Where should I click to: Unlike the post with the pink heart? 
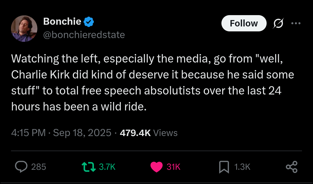(x=156, y=167)
